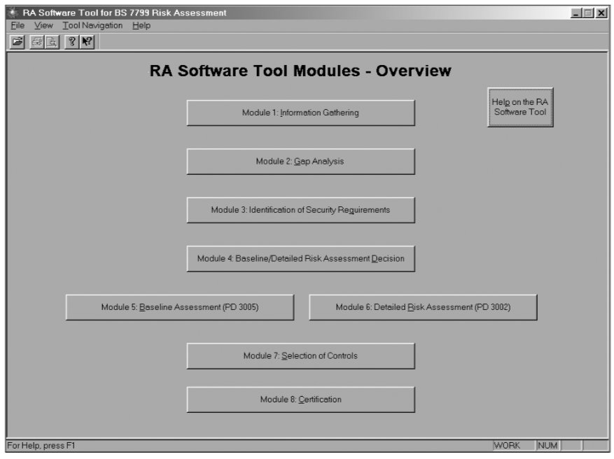
Task: Open Module 4: Baseline/Detailed Risk Assessment Decision
Action: (301, 259)
